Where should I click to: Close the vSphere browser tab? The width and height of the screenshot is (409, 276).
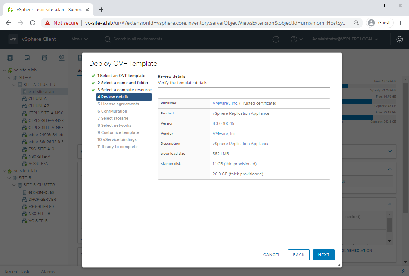[87, 10]
